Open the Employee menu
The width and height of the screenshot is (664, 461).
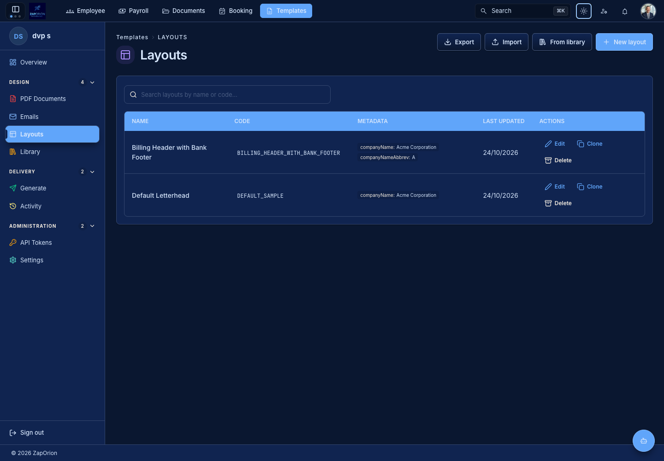(x=86, y=11)
